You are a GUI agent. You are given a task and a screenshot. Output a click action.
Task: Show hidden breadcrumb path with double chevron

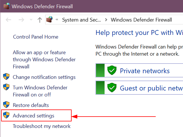coord(57,20)
